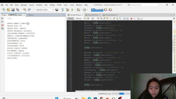Viewport: 176px width, 99px height.
Task: Click the New File toolbar icon
Action: coord(4,10)
